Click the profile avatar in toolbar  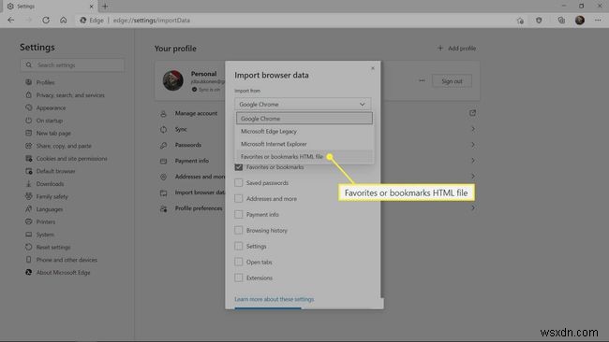coord(580,21)
